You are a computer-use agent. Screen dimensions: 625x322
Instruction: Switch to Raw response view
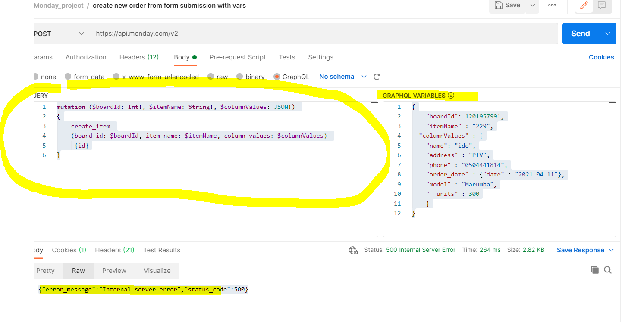click(79, 271)
